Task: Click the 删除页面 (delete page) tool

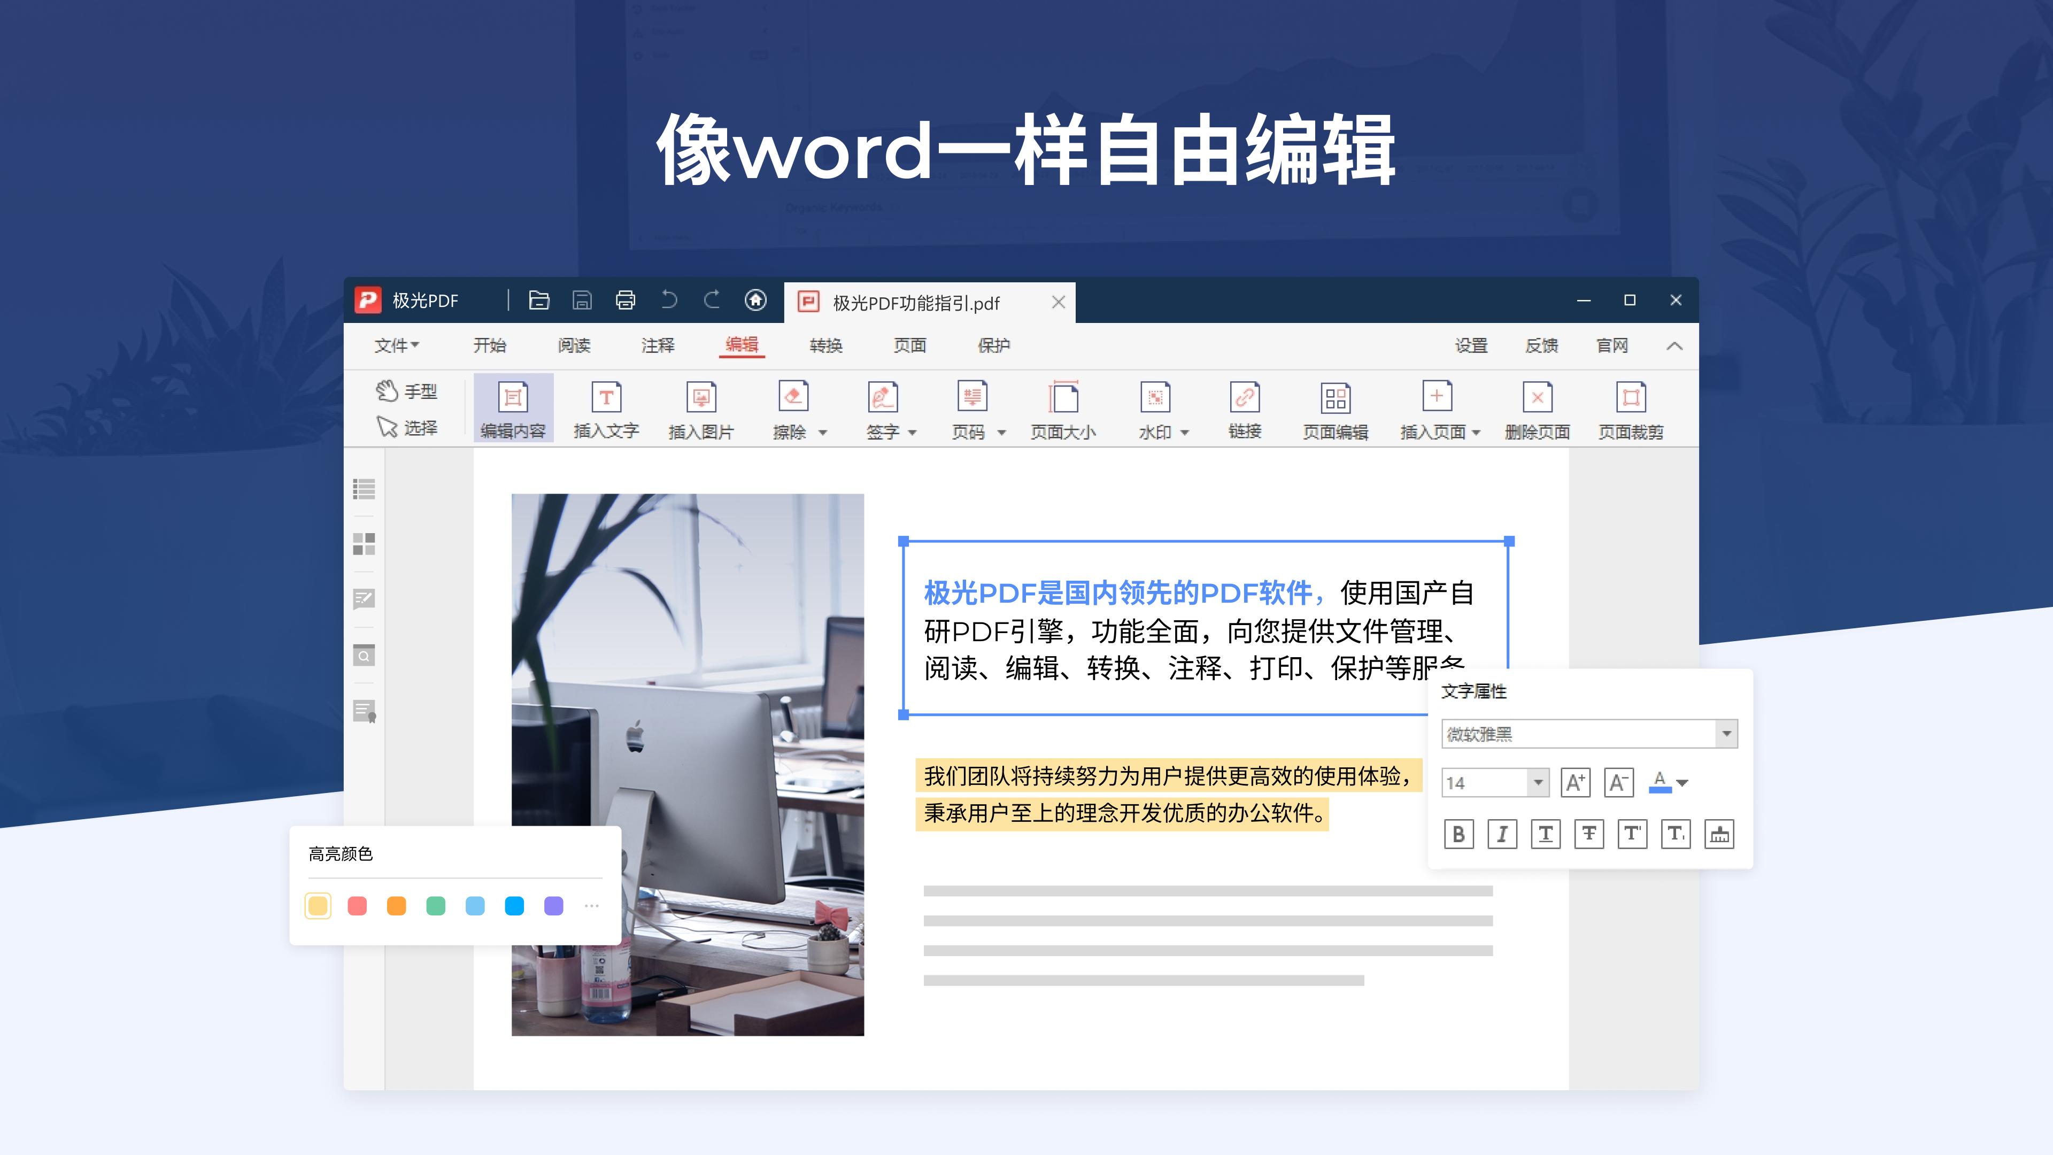Action: pyautogui.click(x=1537, y=410)
